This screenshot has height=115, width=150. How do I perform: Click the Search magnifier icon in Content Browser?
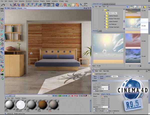148,7
